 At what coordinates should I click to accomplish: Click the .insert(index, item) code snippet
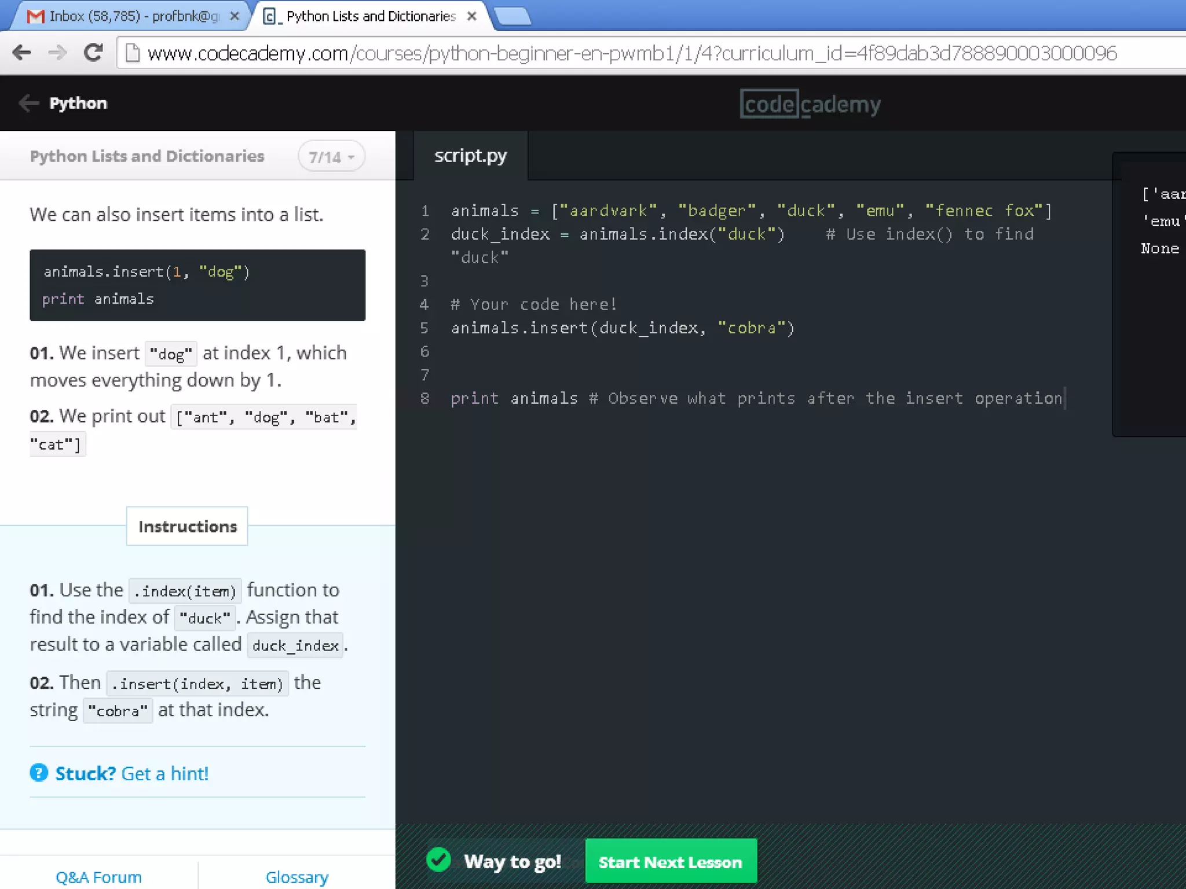pos(197,684)
